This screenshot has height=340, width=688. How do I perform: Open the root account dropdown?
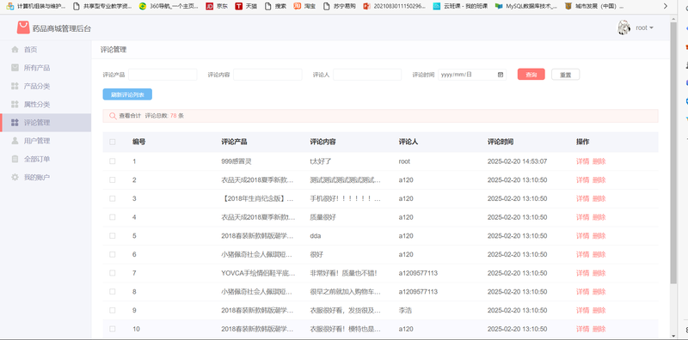click(644, 27)
